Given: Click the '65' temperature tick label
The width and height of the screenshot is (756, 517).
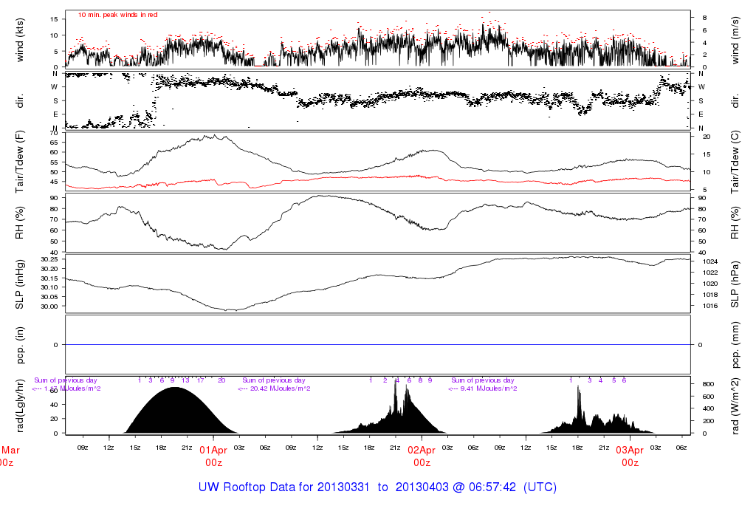Looking at the screenshot, I should (x=53, y=143).
